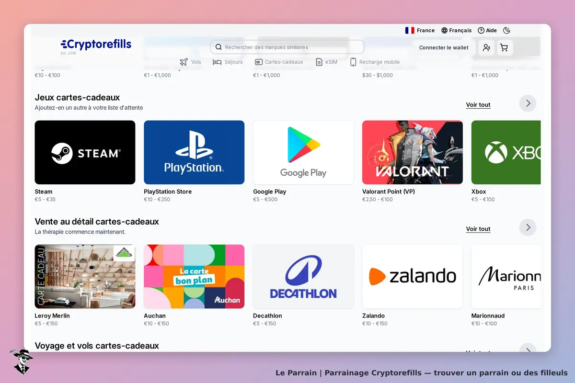Click the Cryptorefills logo
This screenshot has width=575, height=383.
pyautogui.click(x=96, y=45)
